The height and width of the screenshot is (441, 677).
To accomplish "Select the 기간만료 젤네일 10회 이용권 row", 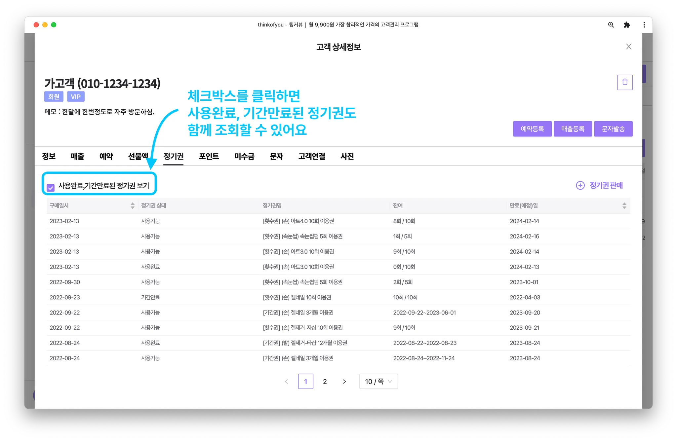I will pyautogui.click(x=297, y=297).
